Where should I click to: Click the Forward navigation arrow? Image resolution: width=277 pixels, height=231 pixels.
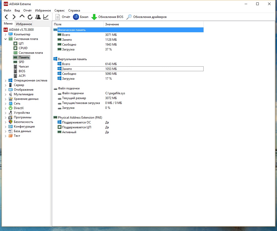click(14, 17)
